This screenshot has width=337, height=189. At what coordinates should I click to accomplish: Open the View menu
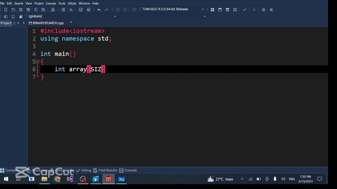tap(28, 4)
